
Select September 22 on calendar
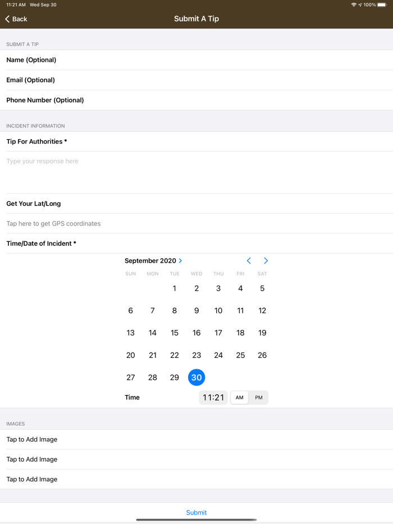(x=174, y=355)
